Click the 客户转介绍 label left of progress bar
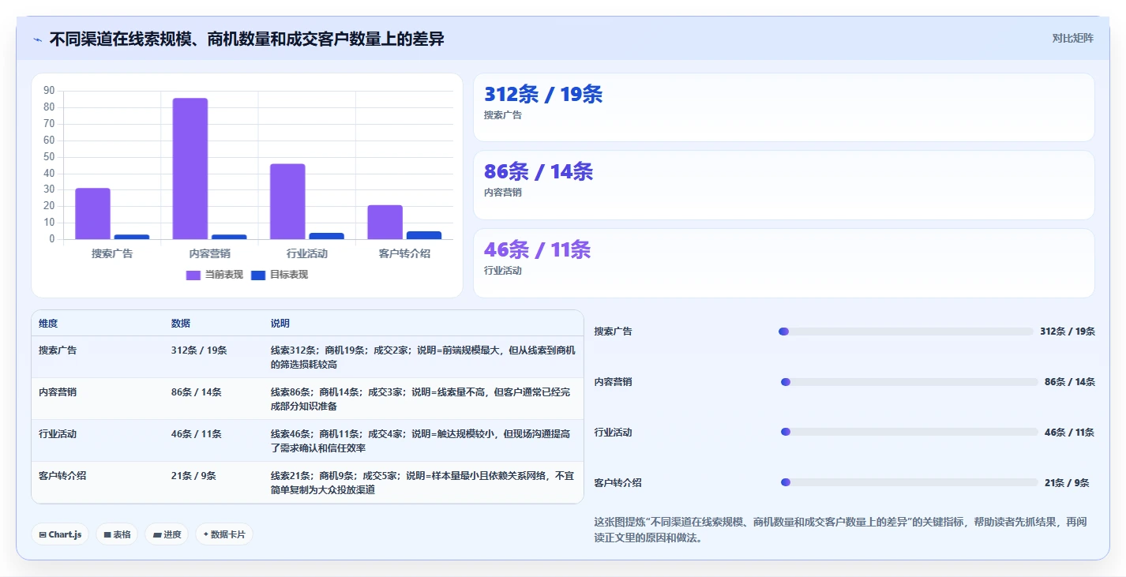The width and height of the screenshot is (1126, 577). pos(617,483)
